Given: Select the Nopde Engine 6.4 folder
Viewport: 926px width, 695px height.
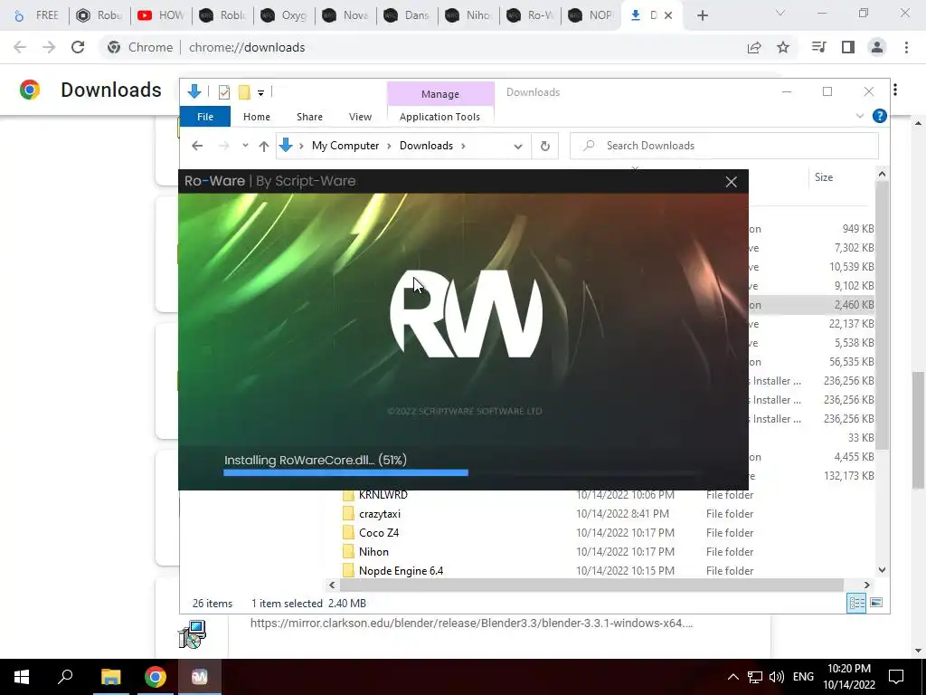Looking at the screenshot, I should tap(401, 570).
